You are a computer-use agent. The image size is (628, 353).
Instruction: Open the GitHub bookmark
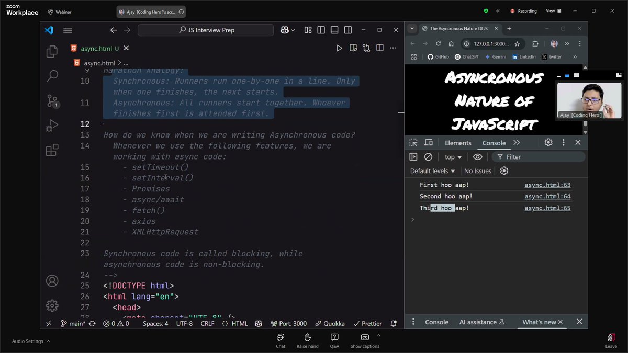tap(438, 56)
